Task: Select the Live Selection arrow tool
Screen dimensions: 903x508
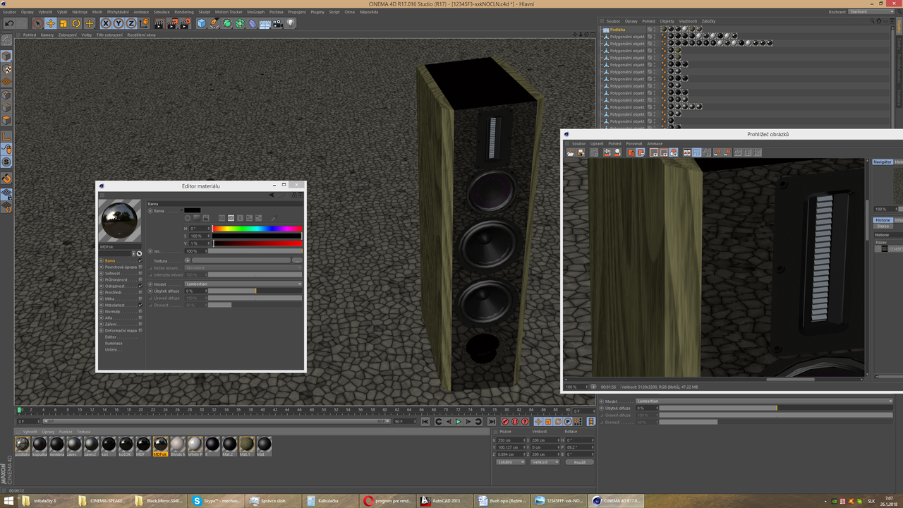Action: (x=37, y=23)
